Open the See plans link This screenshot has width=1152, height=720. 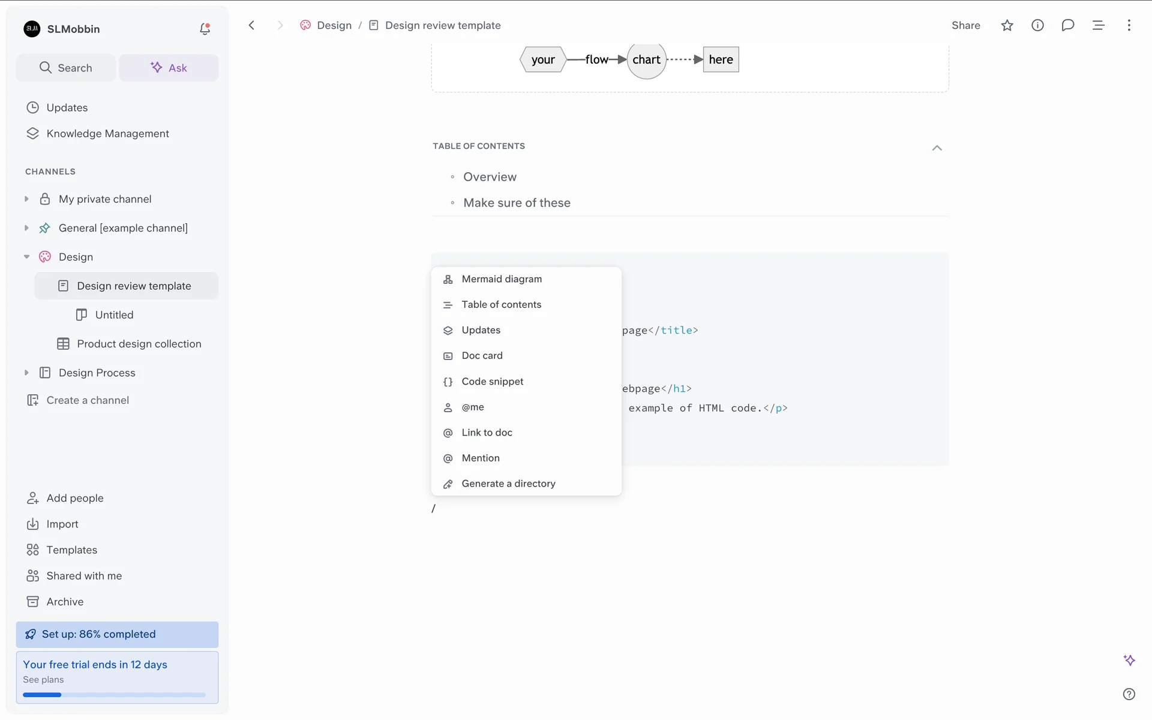pos(43,680)
